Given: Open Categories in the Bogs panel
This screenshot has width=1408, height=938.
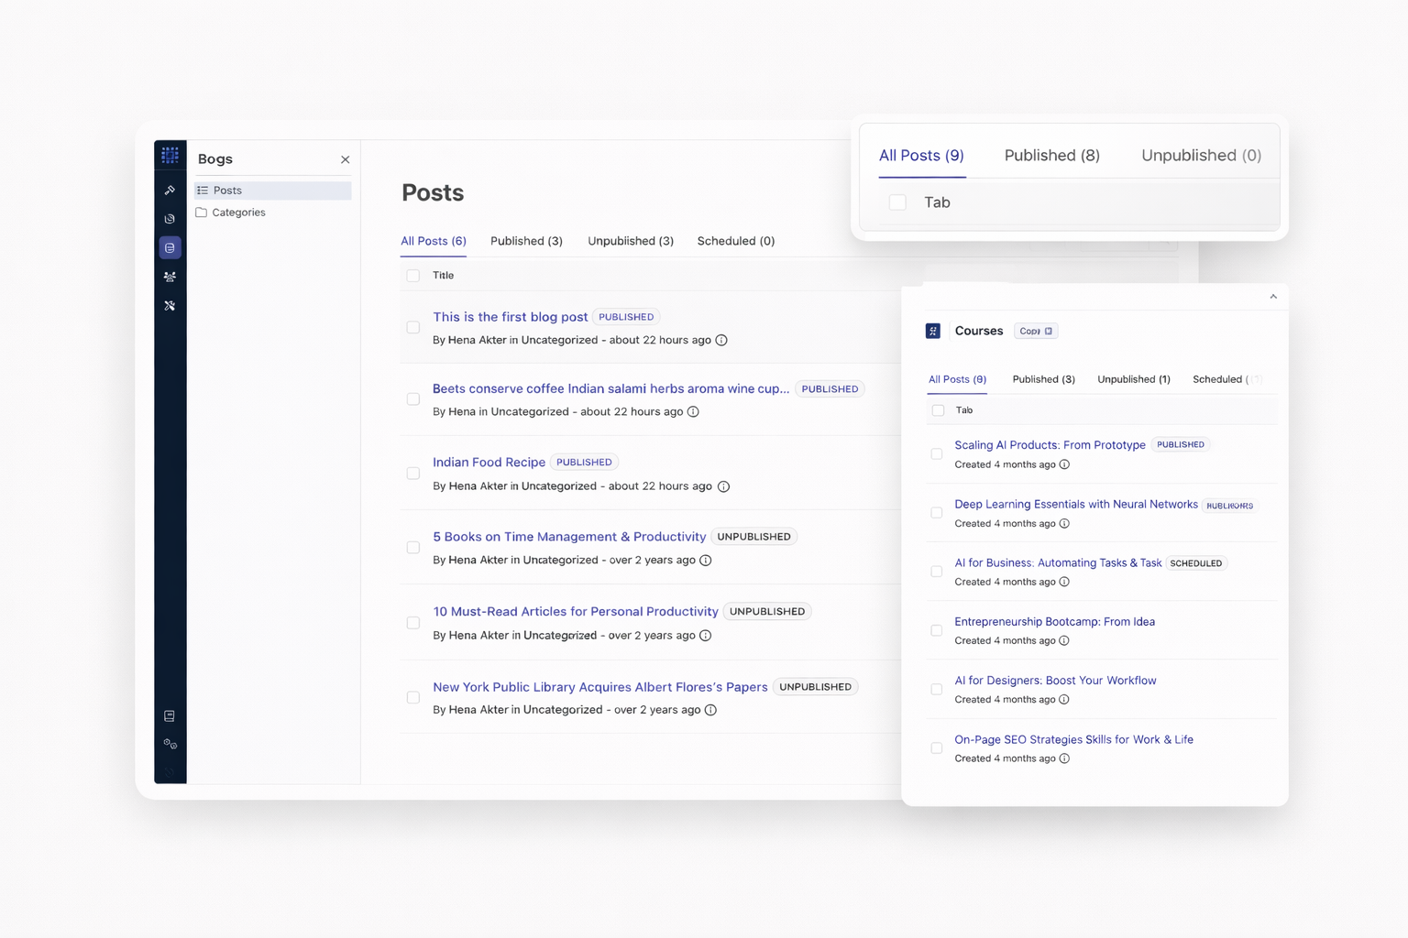Looking at the screenshot, I should click(x=238, y=213).
